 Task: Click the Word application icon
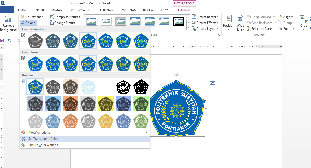(x=3, y=3)
